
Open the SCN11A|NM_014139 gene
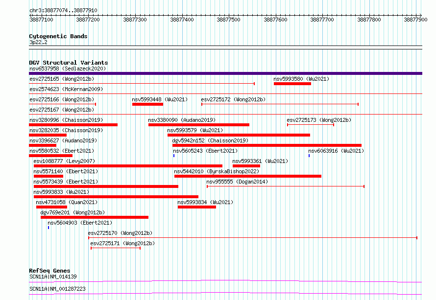(53, 277)
